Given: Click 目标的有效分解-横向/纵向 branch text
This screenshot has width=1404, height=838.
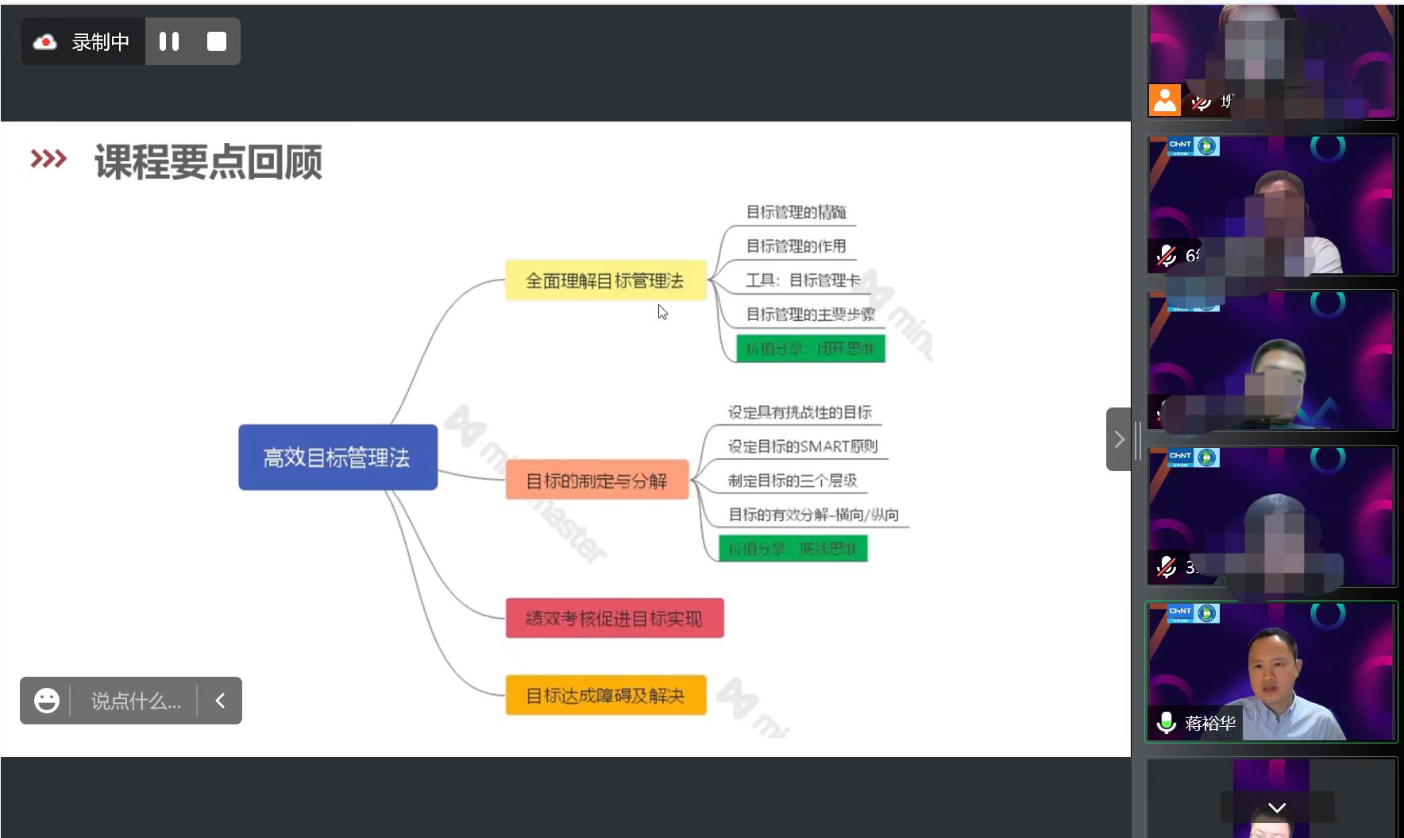Looking at the screenshot, I should pos(814,515).
